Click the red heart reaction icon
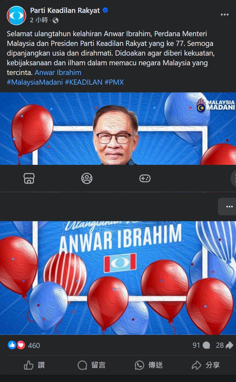This screenshot has height=382, width=236. 21,345
